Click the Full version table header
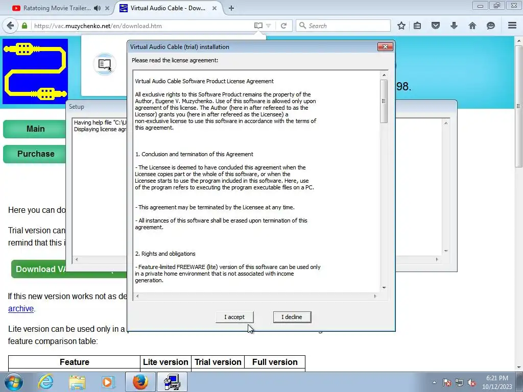This screenshot has height=392, width=523. (x=275, y=362)
